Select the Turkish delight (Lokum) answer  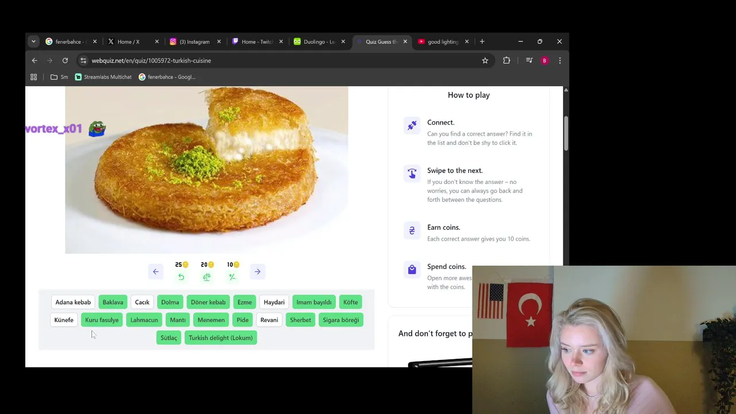pyautogui.click(x=221, y=338)
